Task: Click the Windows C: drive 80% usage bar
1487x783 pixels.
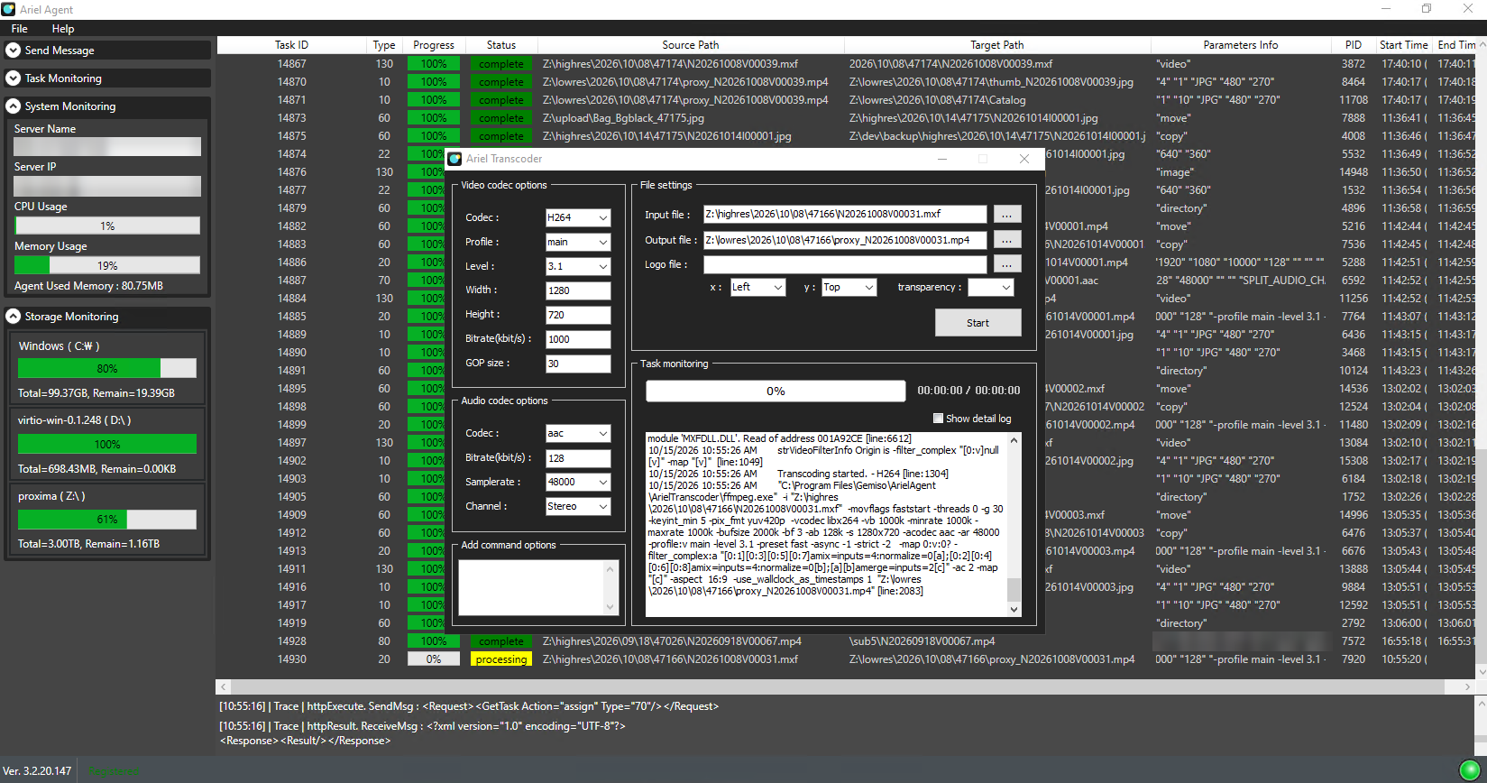Action: 107,368
